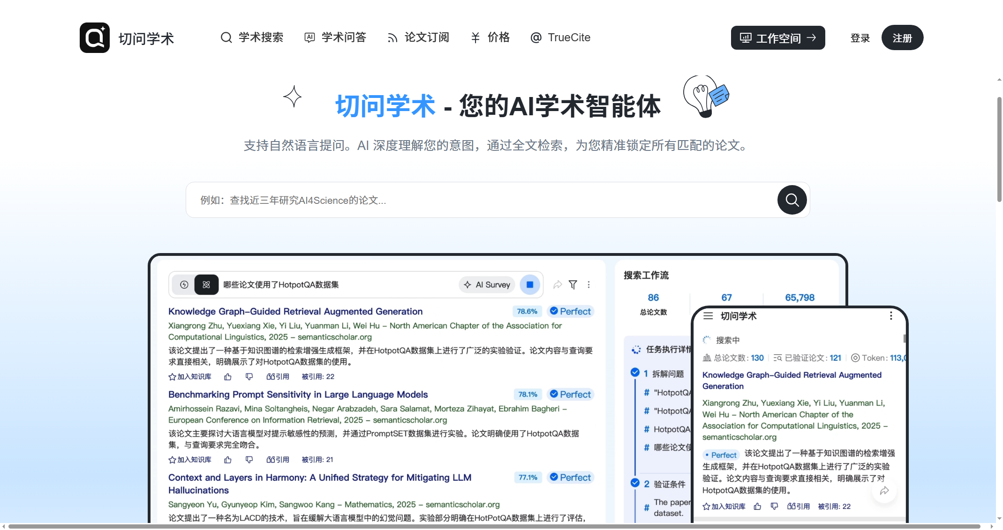Like the Knowledge Graph paper in the results list
Screen dimensions: 1003x530
click(228, 377)
